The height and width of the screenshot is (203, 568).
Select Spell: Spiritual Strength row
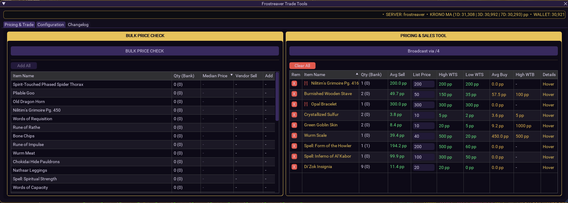click(143, 179)
